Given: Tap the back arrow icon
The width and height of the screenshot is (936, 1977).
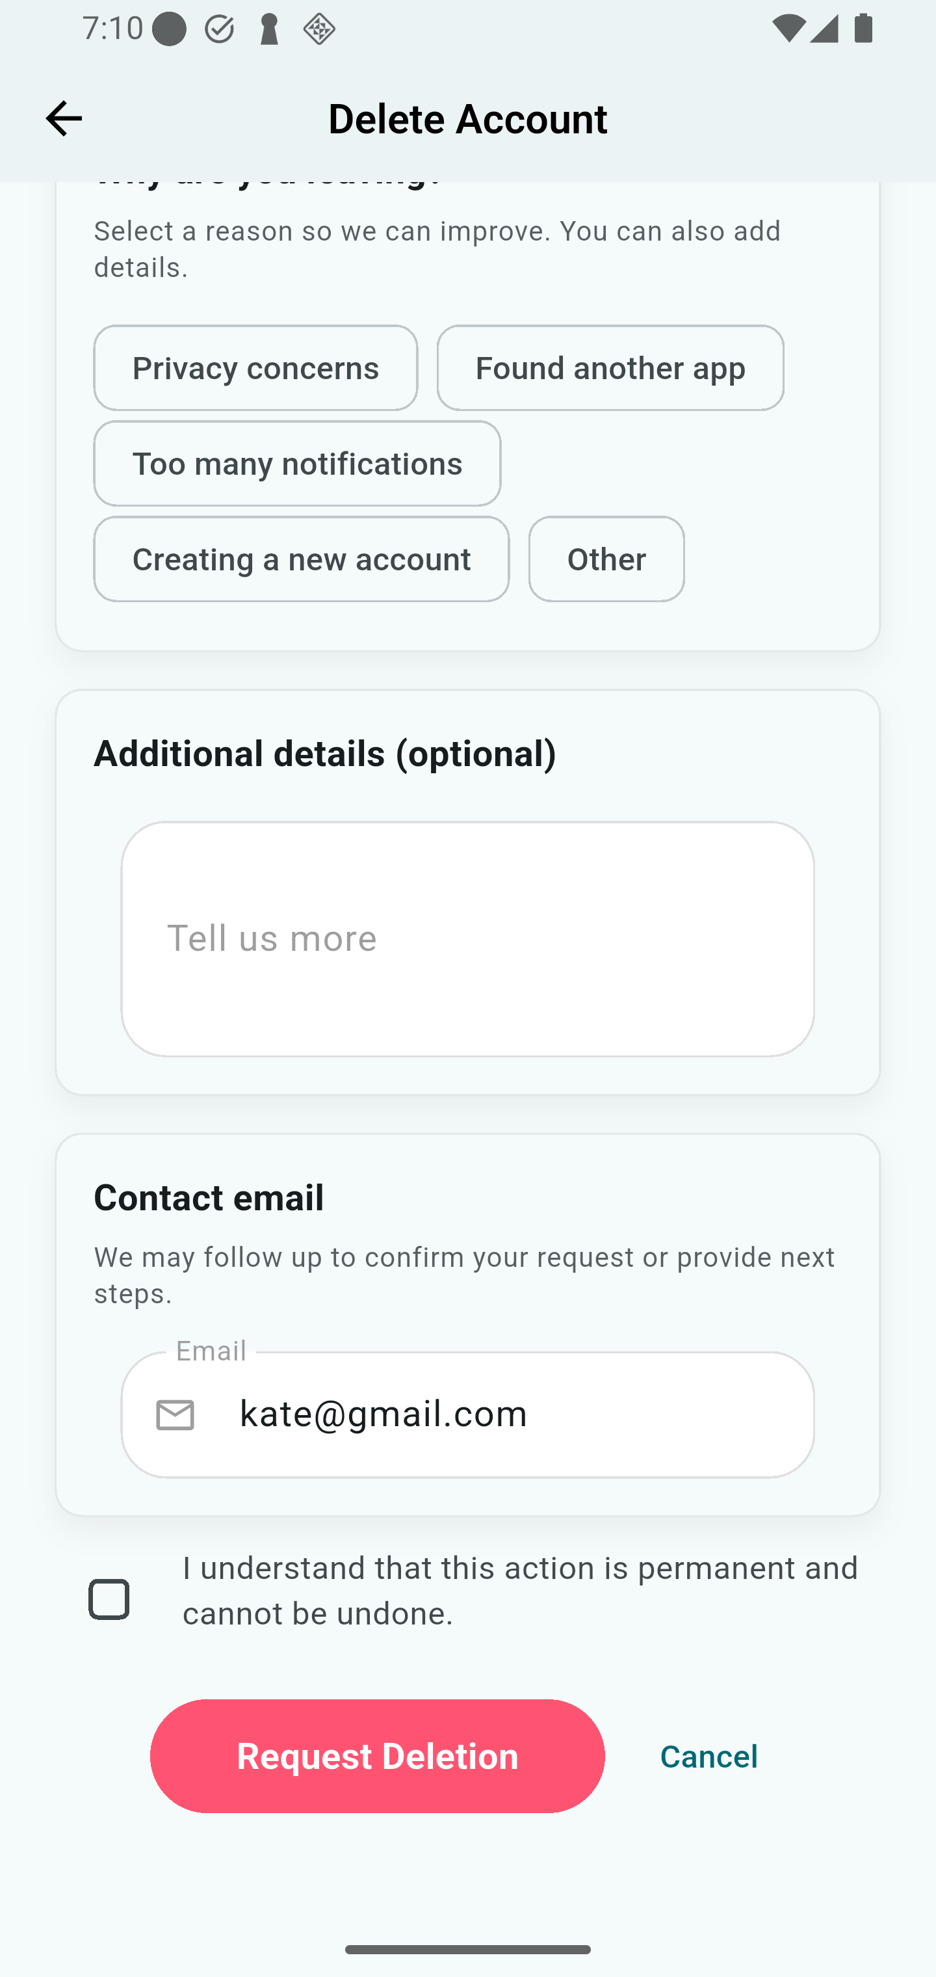Looking at the screenshot, I should tap(64, 119).
